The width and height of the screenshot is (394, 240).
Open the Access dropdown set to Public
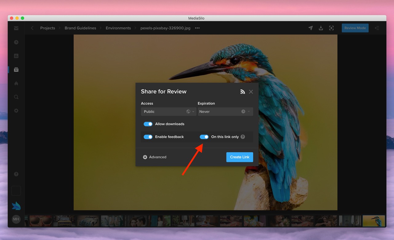pyautogui.click(x=168, y=112)
